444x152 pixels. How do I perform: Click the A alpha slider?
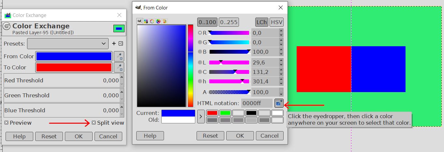pyautogui.click(x=229, y=92)
